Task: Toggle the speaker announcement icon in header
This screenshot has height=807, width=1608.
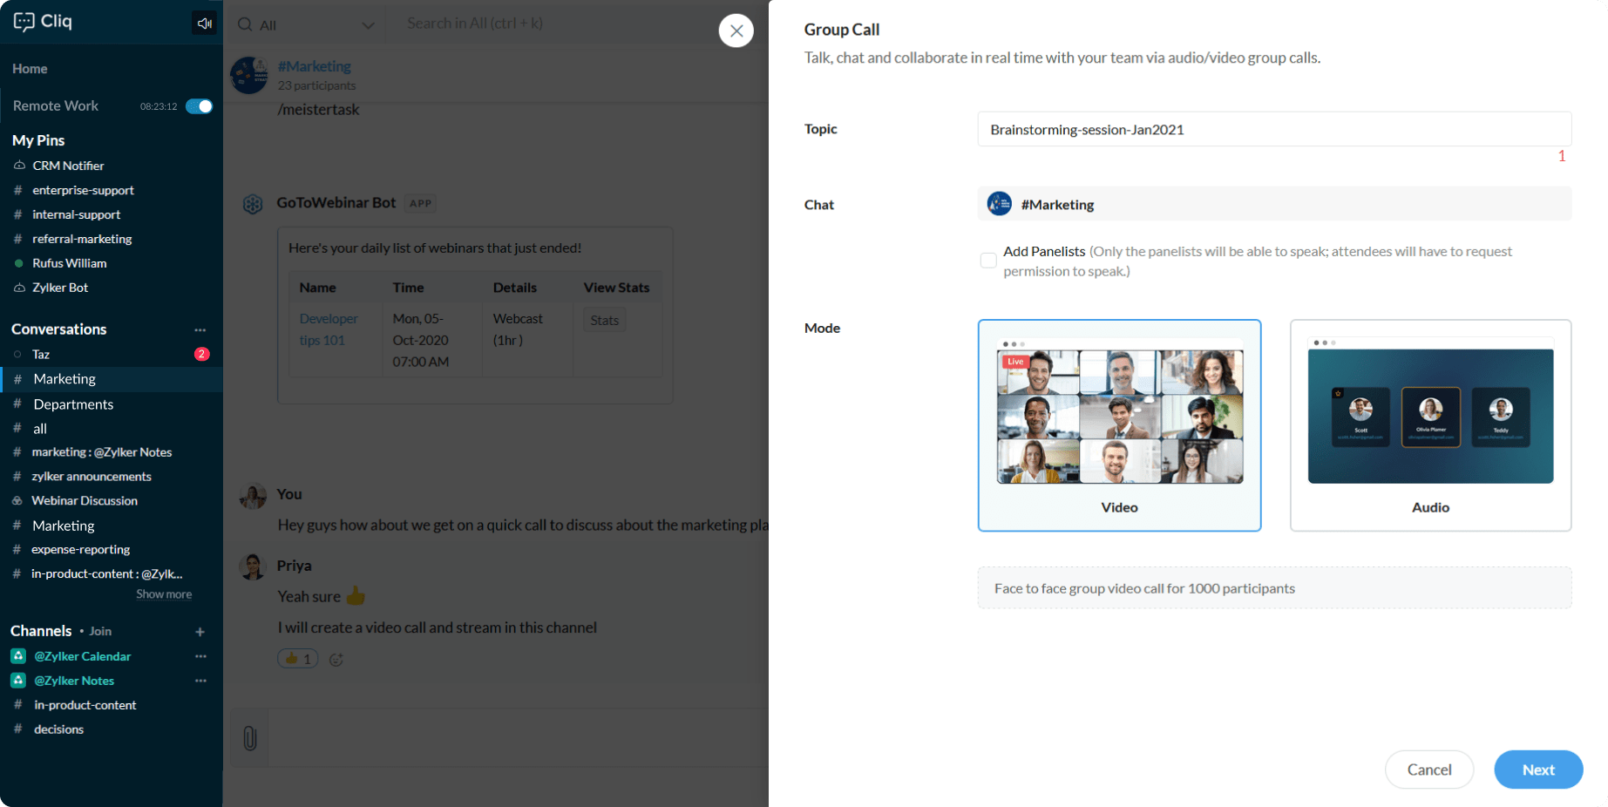Action: (205, 23)
